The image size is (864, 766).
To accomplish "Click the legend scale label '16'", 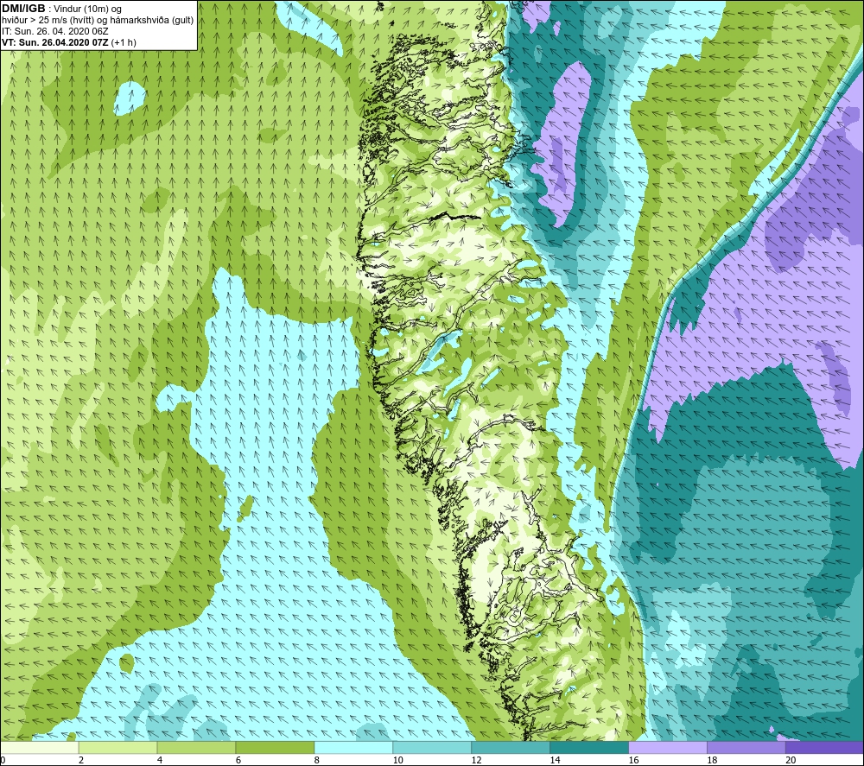I will tap(633, 760).
